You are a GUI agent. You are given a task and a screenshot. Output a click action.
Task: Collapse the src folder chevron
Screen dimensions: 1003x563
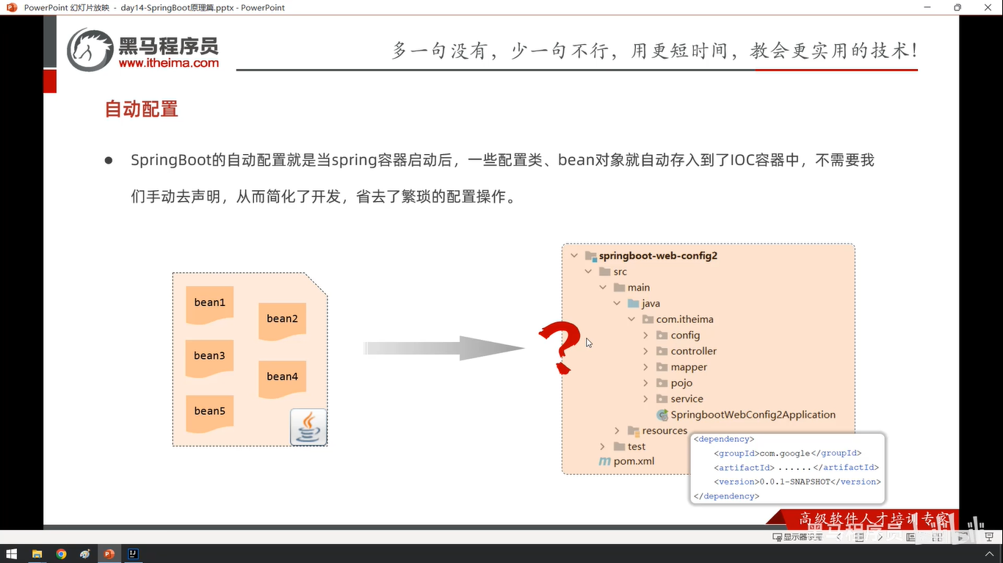[588, 272]
